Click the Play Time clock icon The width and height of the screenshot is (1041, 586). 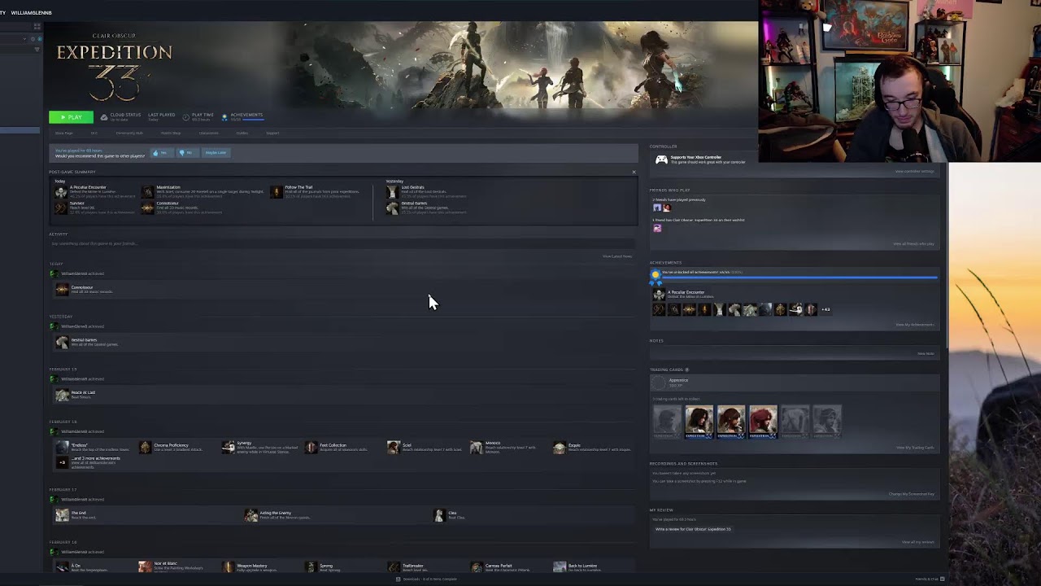coord(186,117)
